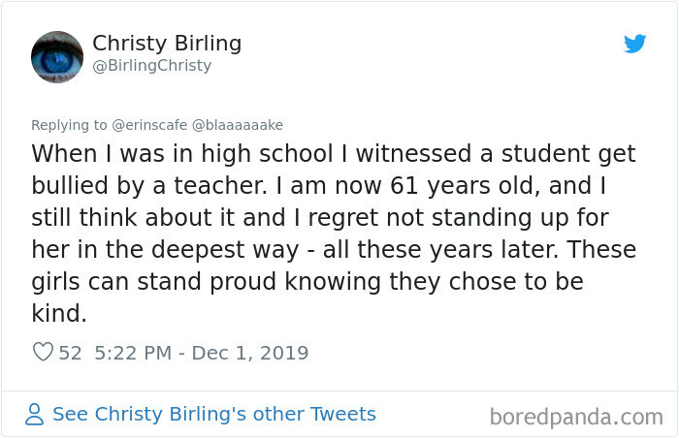Open See Christy Birling's other Tweets

pos(213,415)
